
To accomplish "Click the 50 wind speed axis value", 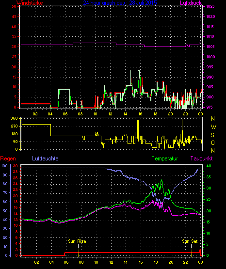I will tap(14, 6).
